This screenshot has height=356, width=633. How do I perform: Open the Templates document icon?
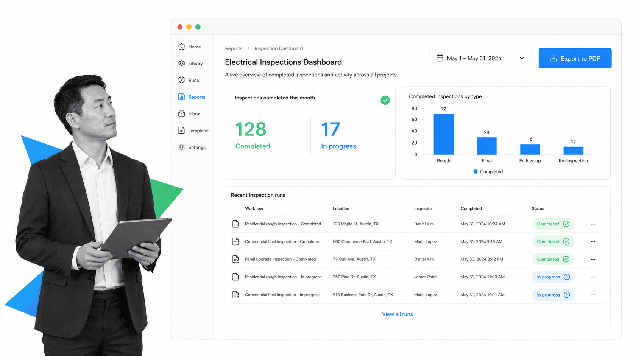[182, 131]
